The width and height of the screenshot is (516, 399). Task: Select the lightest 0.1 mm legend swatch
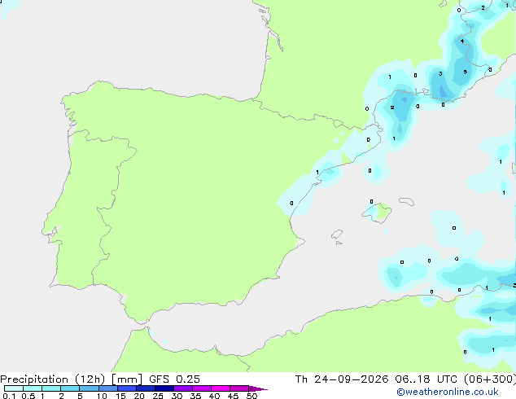[x=14, y=388]
